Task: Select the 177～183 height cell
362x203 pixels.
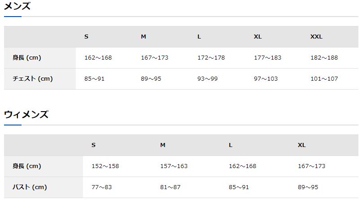Action: pyautogui.click(x=267, y=58)
